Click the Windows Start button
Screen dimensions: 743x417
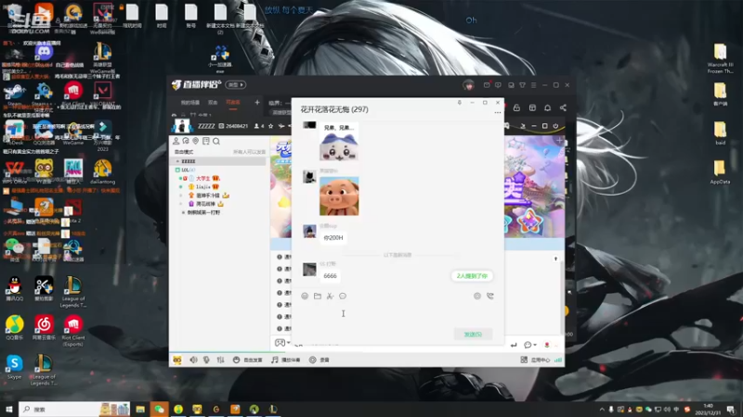tap(8, 409)
